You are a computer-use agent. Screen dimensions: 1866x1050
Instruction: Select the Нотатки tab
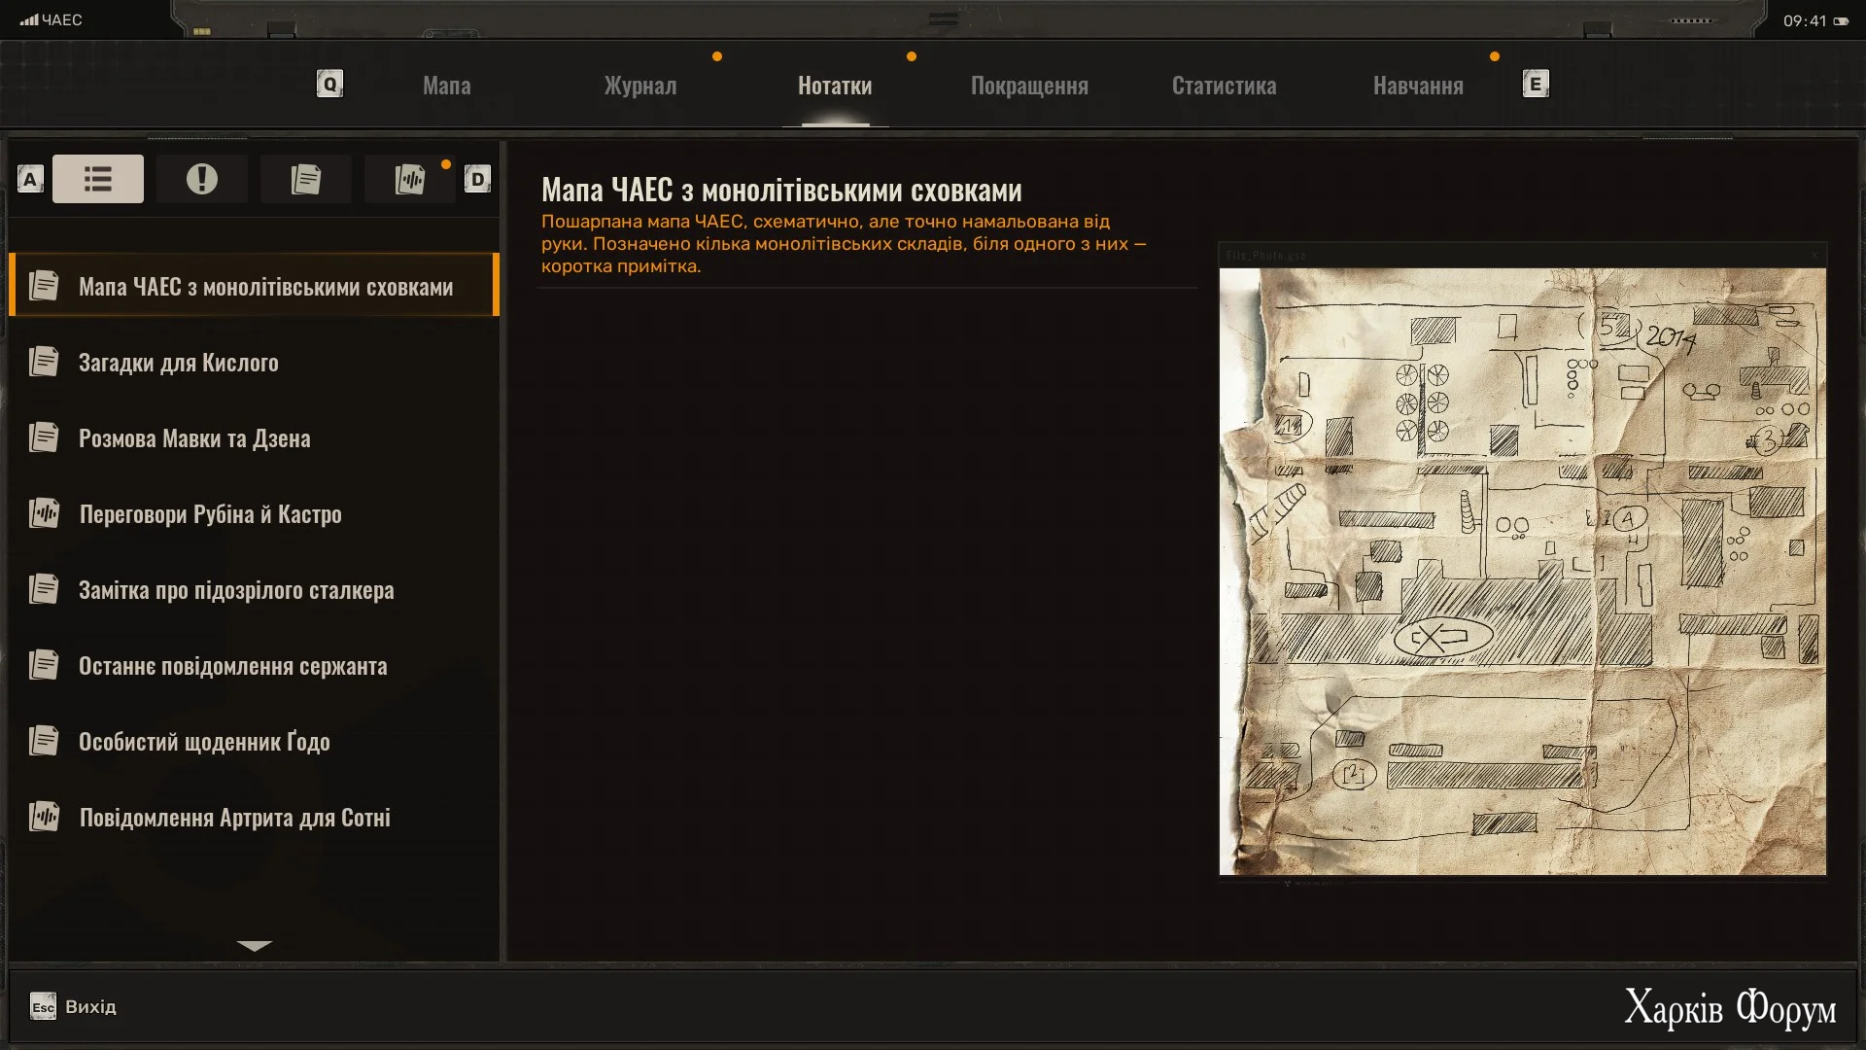point(835,86)
